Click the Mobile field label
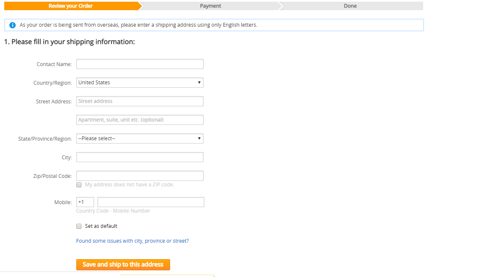Image resolution: width=497 pixels, height=277 pixels. pyautogui.click(x=63, y=202)
